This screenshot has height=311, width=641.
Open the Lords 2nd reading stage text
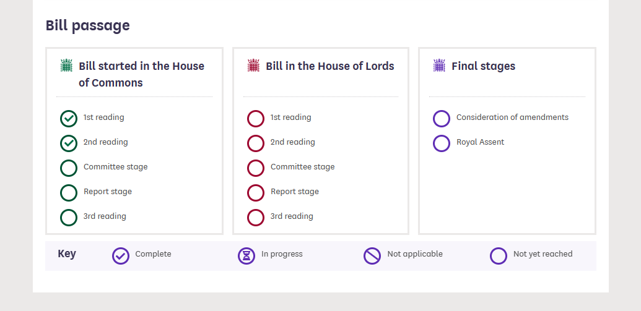(293, 142)
